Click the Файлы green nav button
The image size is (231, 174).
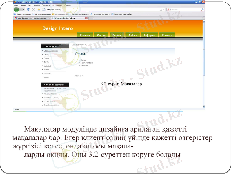(x=132, y=35)
